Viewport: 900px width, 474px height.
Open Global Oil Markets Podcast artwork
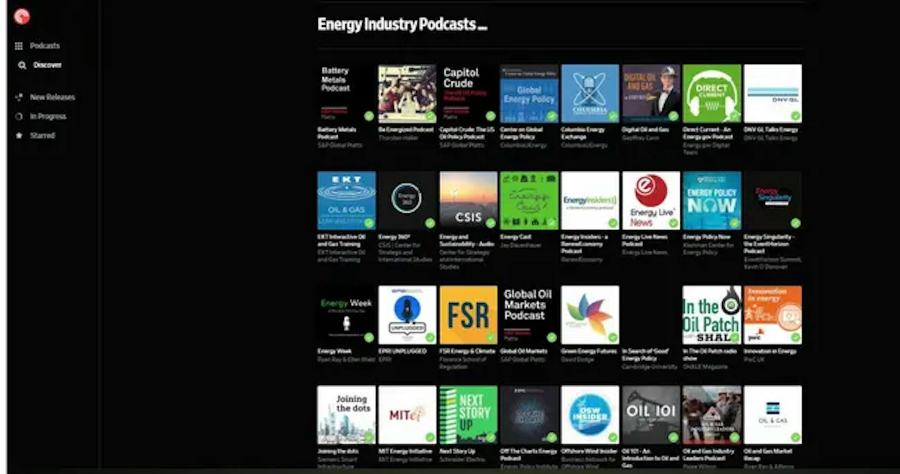[x=529, y=315]
